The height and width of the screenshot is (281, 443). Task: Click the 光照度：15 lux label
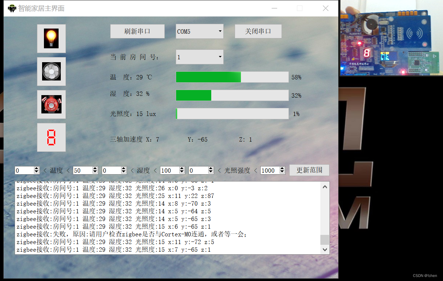pyautogui.click(x=133, y=114)
